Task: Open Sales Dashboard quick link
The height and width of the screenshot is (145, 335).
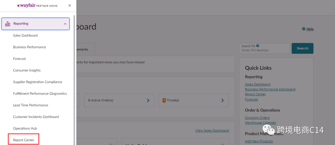Action: point(258,84)
